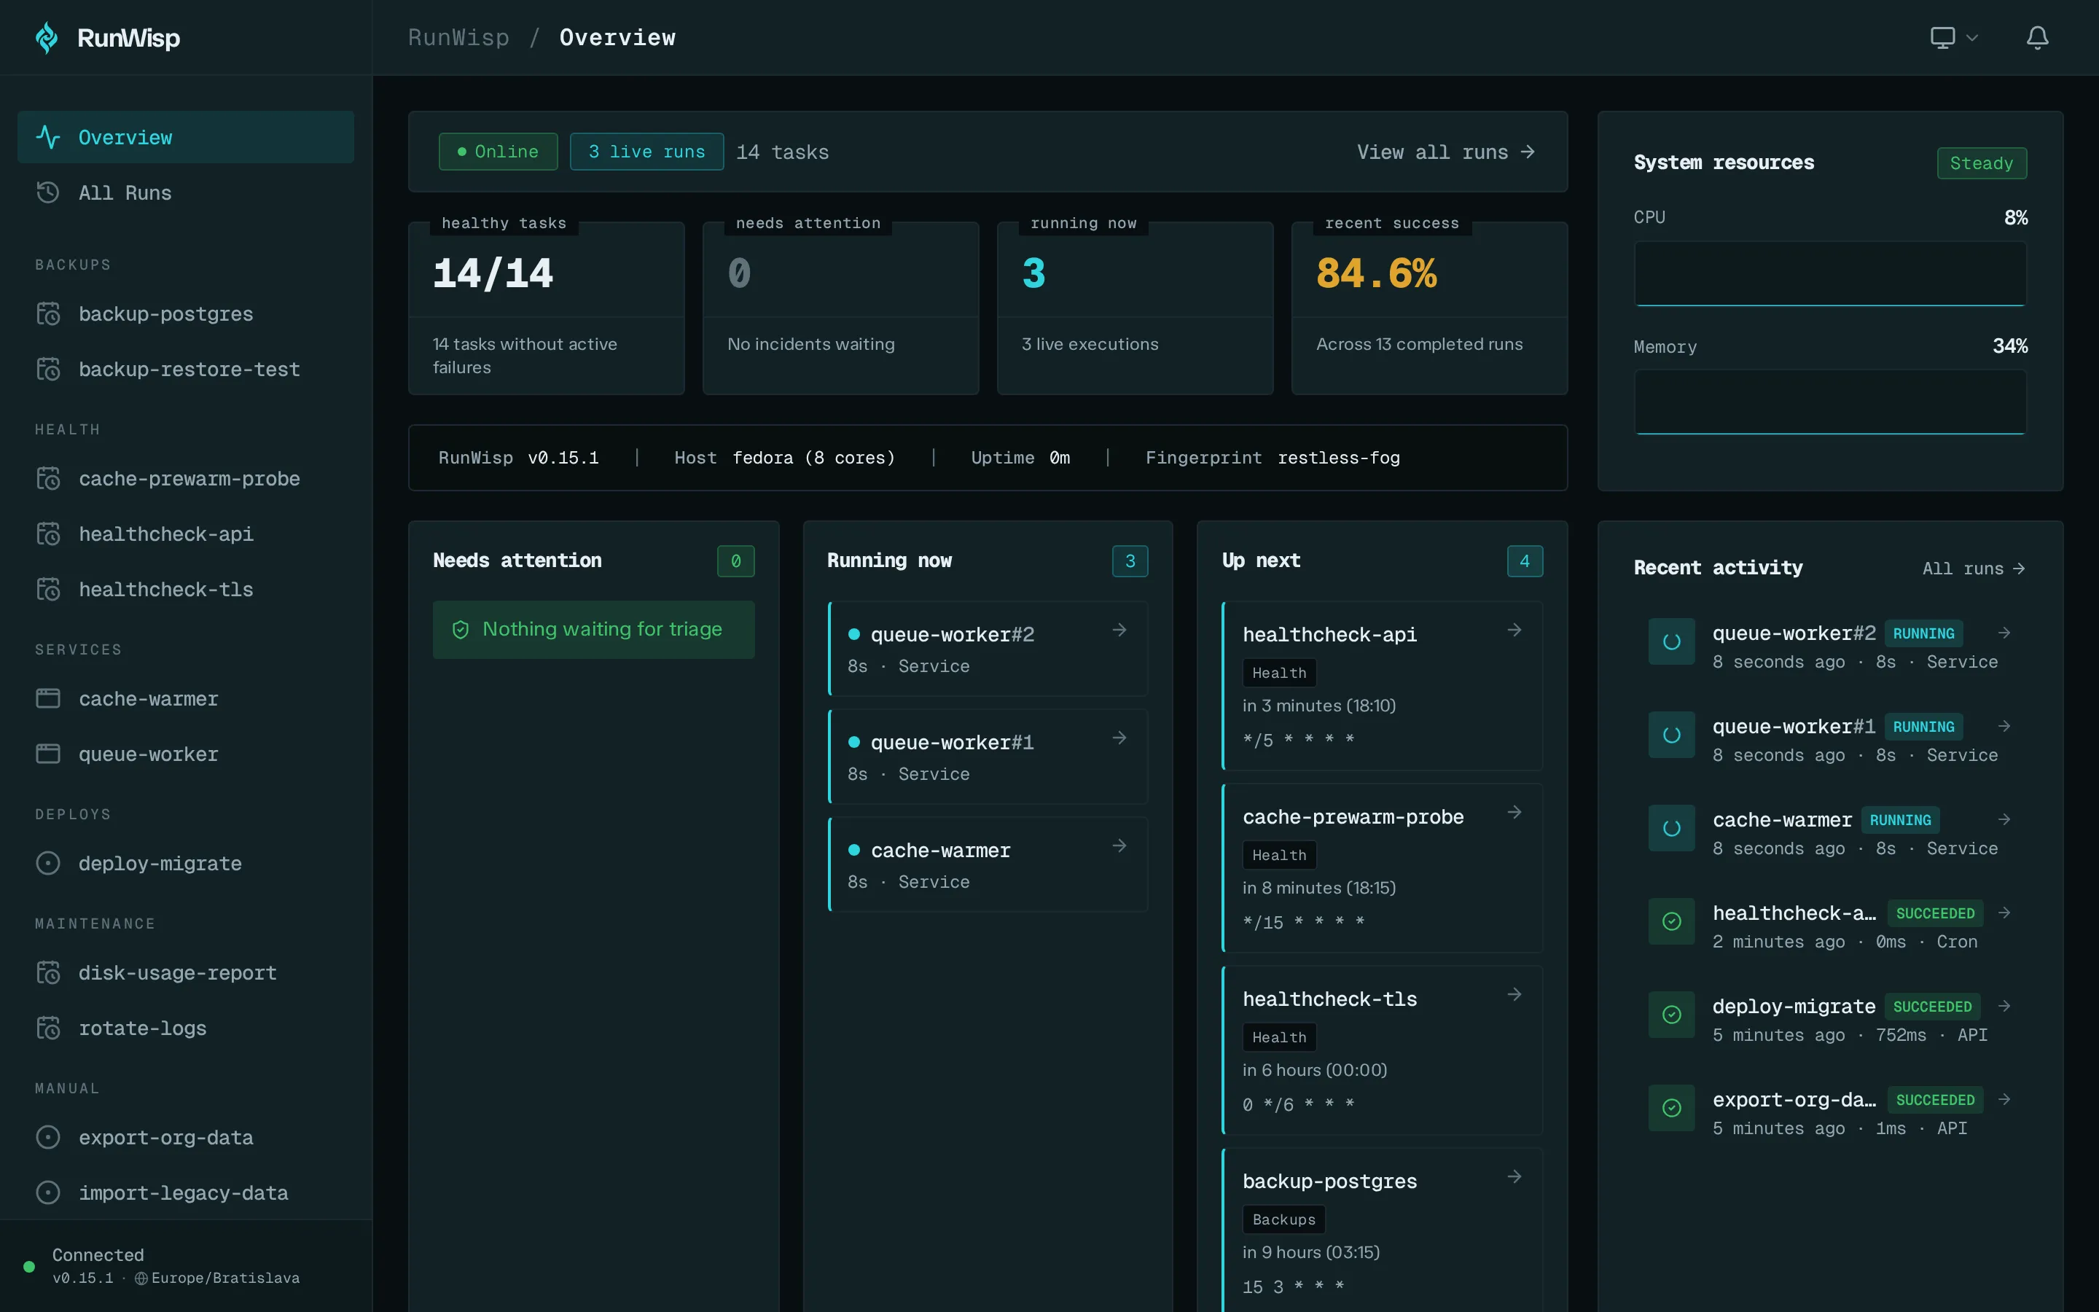2099x1312 pixels.
Task: Click arrow on queue-worker#1 running card
Action: tap(1119, 738)
